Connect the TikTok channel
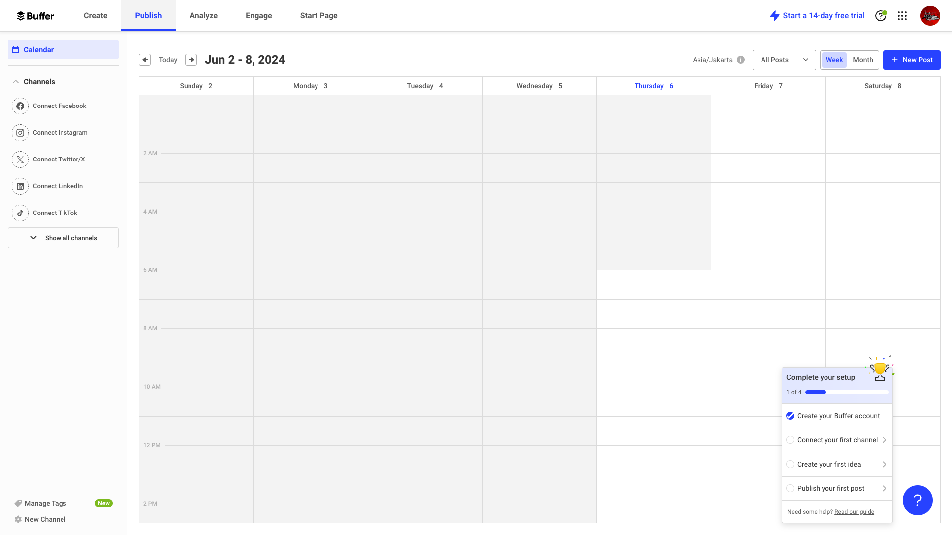The height and width of the screenshot is (535, 952). [55, 213]
